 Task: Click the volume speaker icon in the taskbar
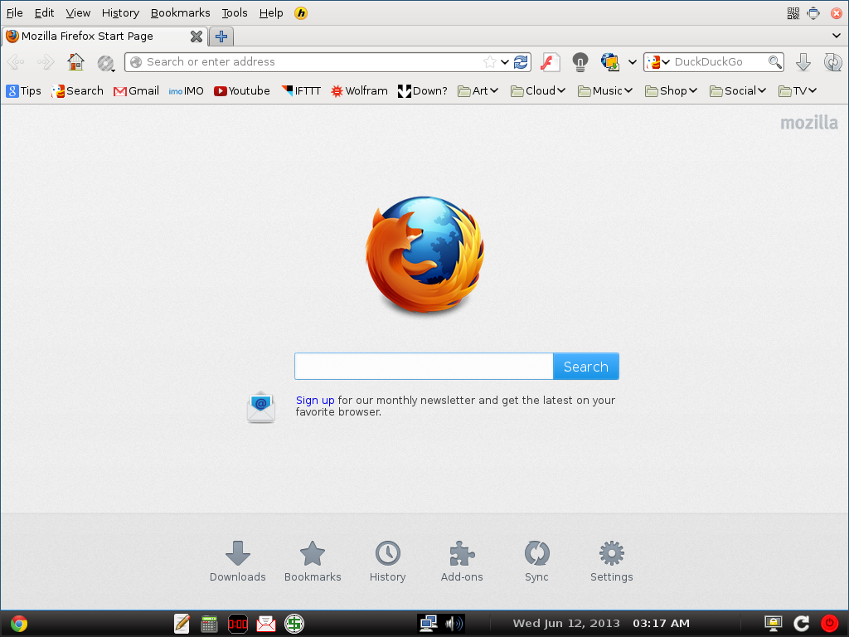(x=454, y=624)
